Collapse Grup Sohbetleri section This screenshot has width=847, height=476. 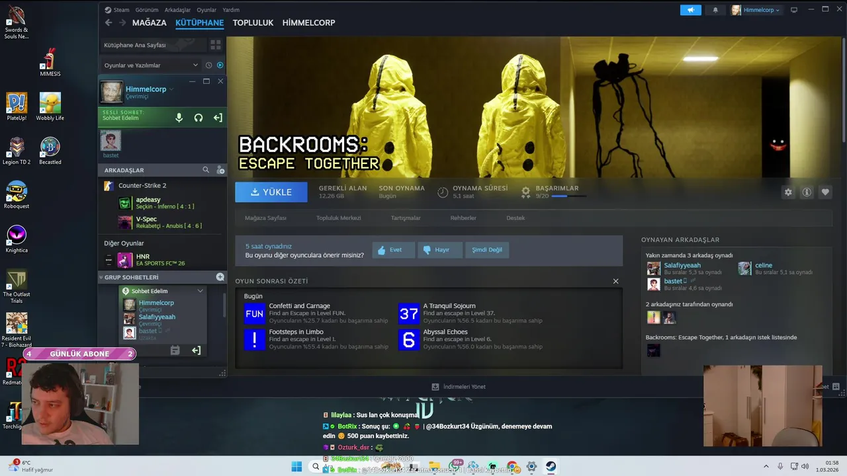tap(101, 278)
